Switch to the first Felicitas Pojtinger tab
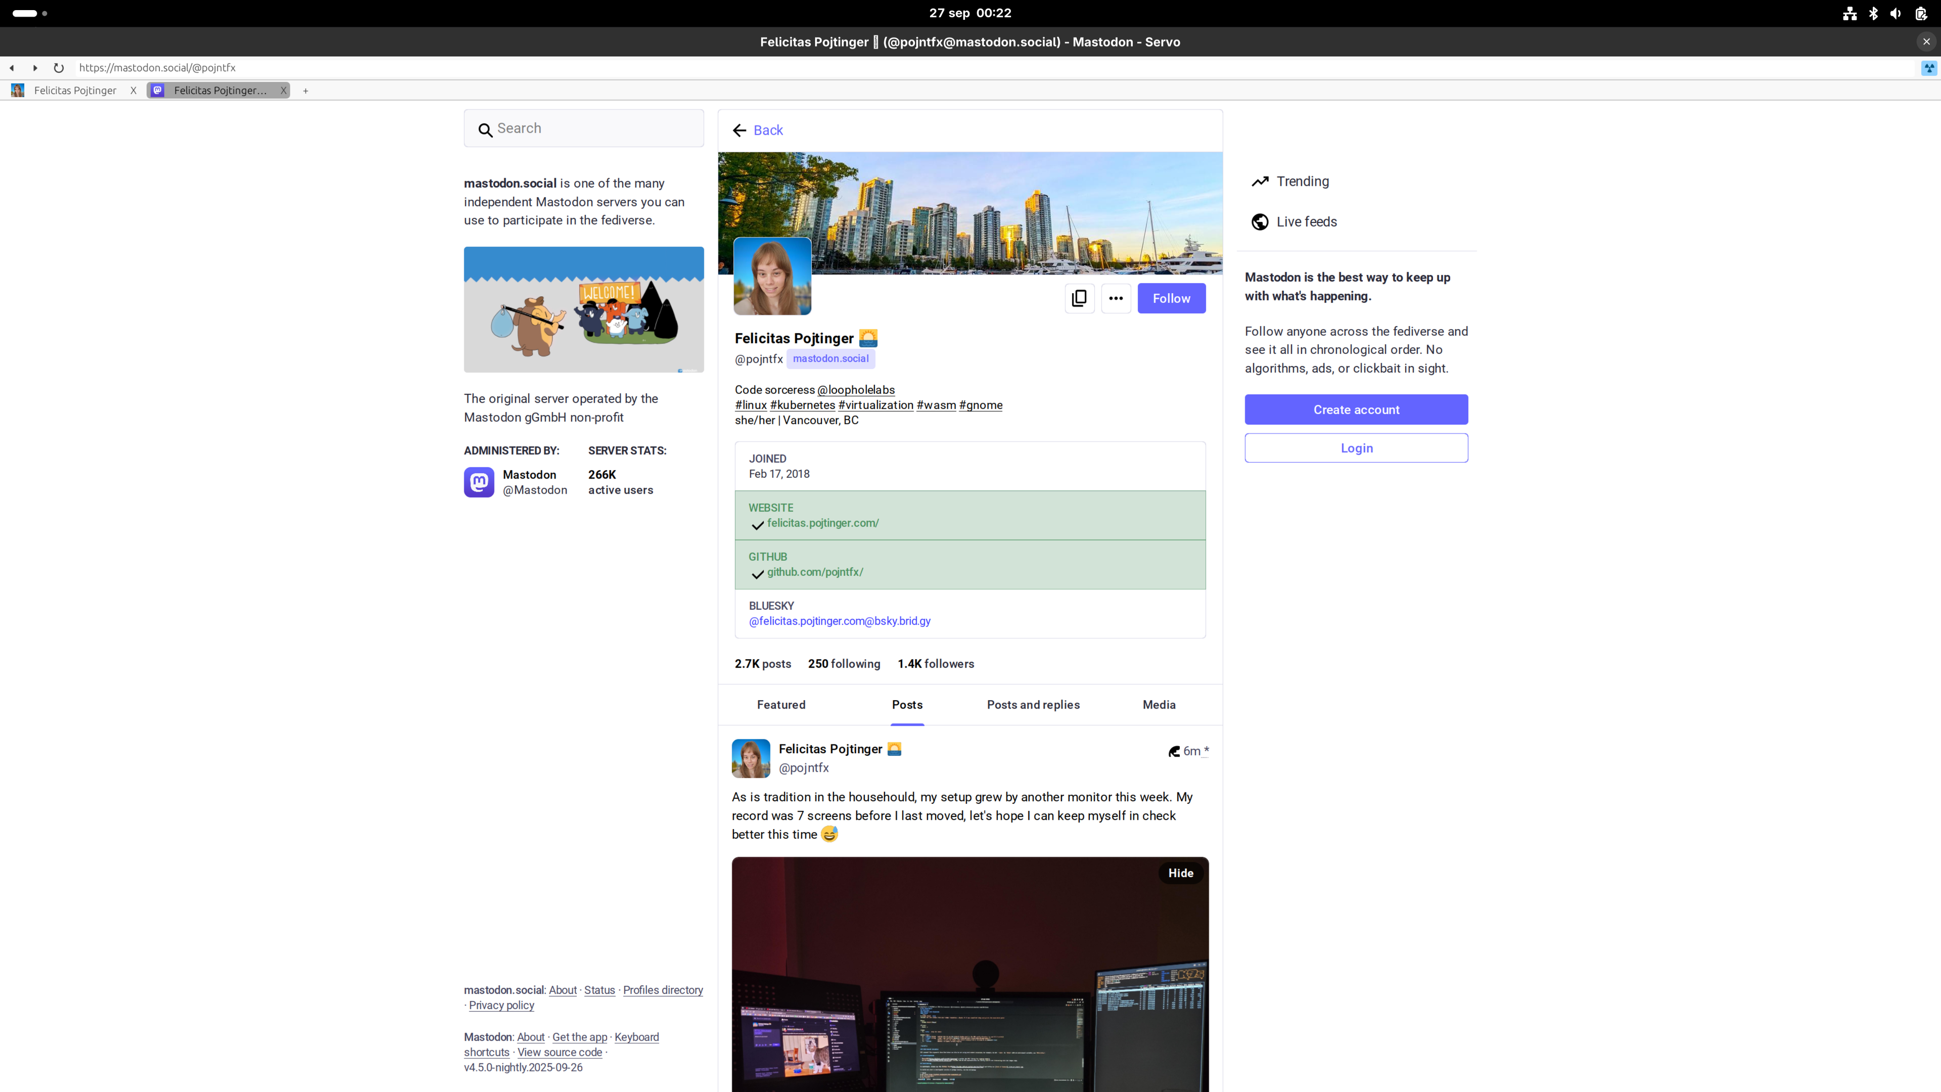 pyautogui.click(x=75, y=90)
